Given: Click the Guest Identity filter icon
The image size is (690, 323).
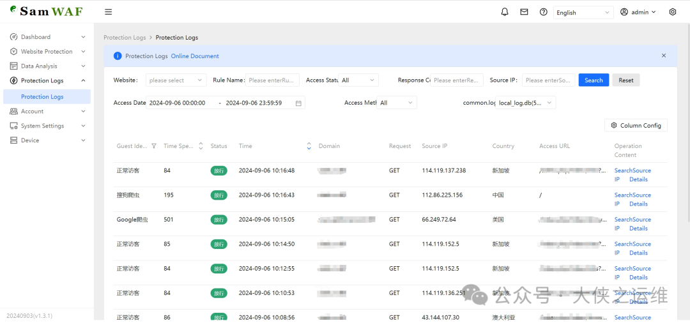Looking at the screenshot, I should (x=153, y=146).
